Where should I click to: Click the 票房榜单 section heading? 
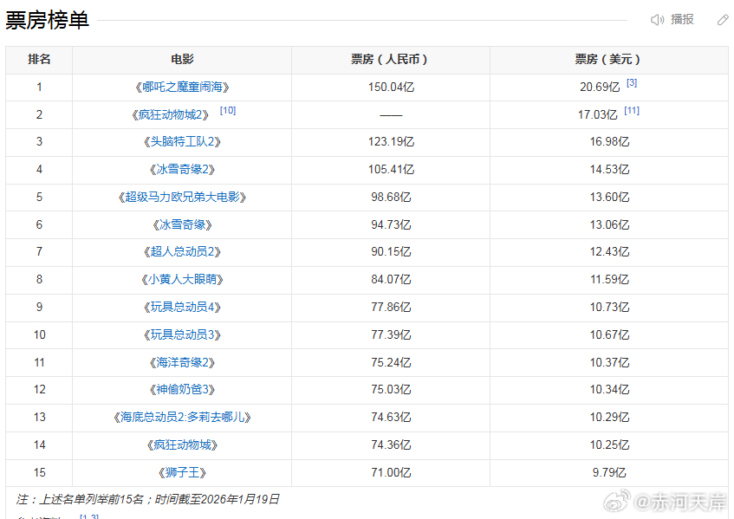(47, 20)
